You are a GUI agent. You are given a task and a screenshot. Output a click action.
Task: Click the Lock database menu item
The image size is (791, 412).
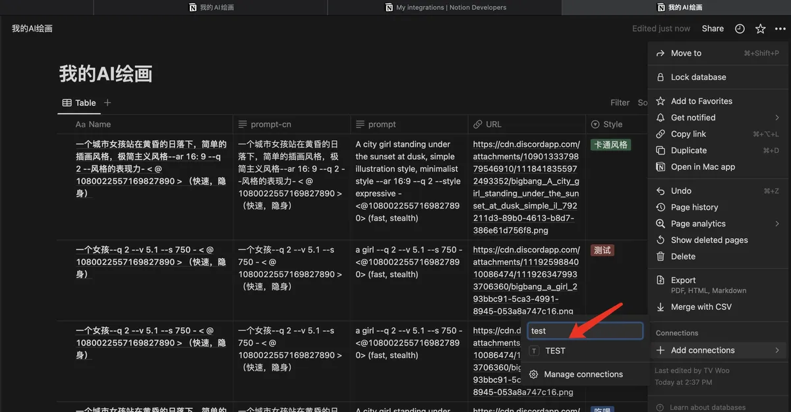click(698, 77)
